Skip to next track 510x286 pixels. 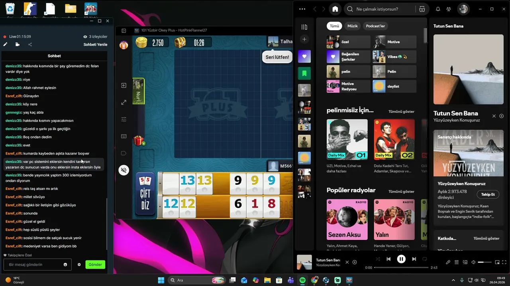414,259
